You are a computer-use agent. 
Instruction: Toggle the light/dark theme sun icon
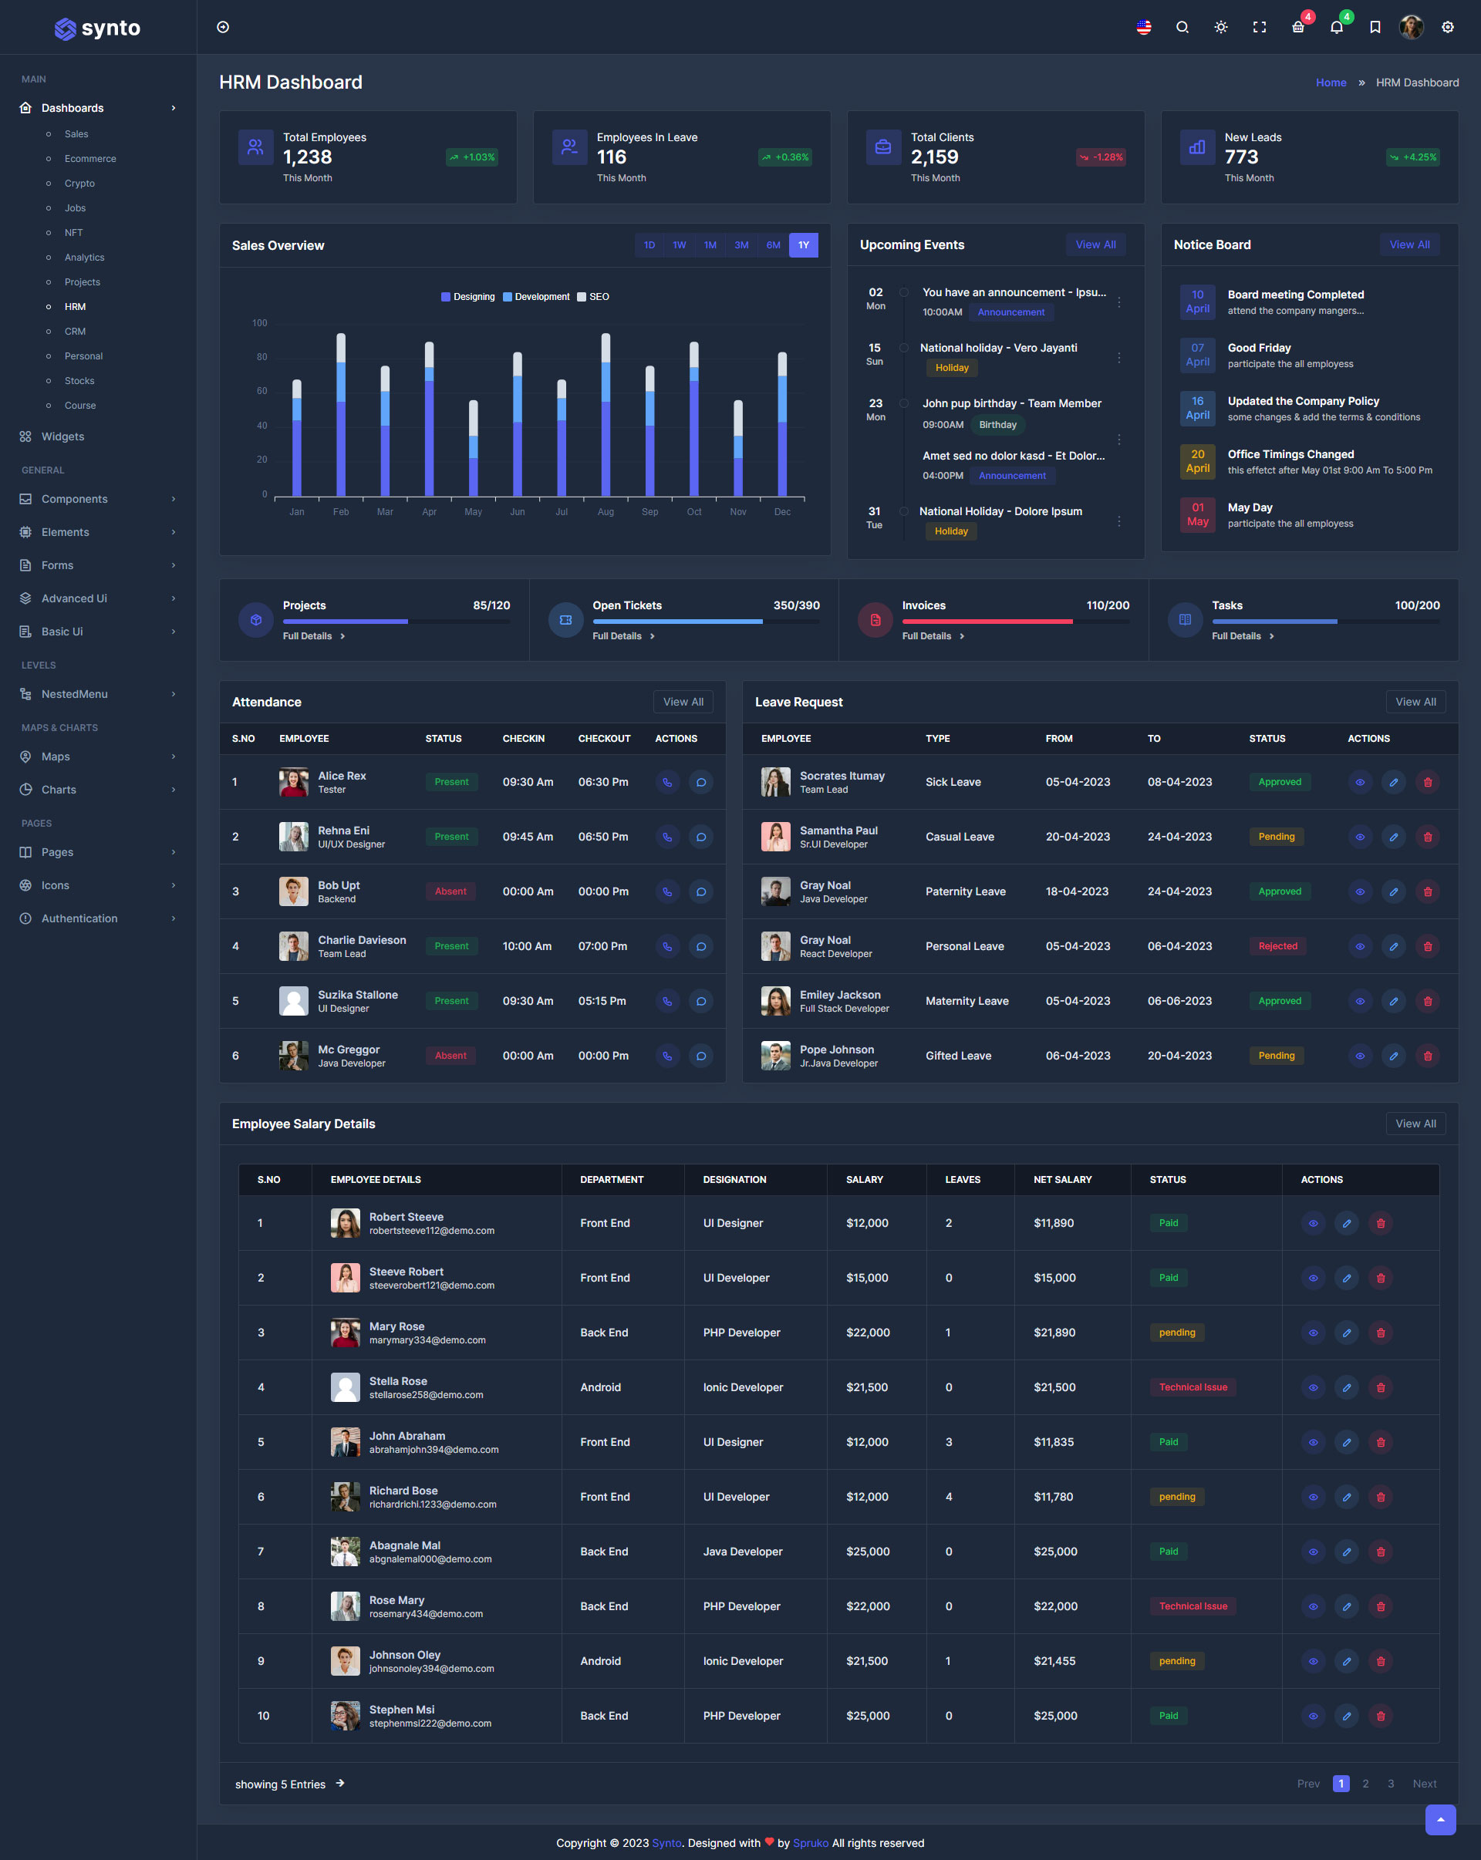[x=1220, y=28]
